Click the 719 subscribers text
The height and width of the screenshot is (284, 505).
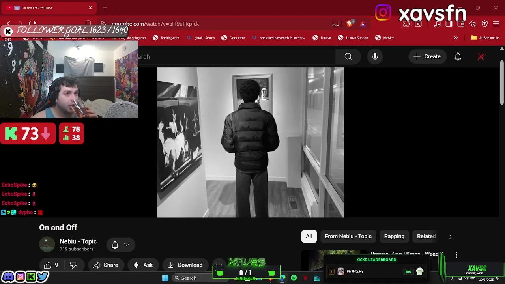[x=77, y=249]
